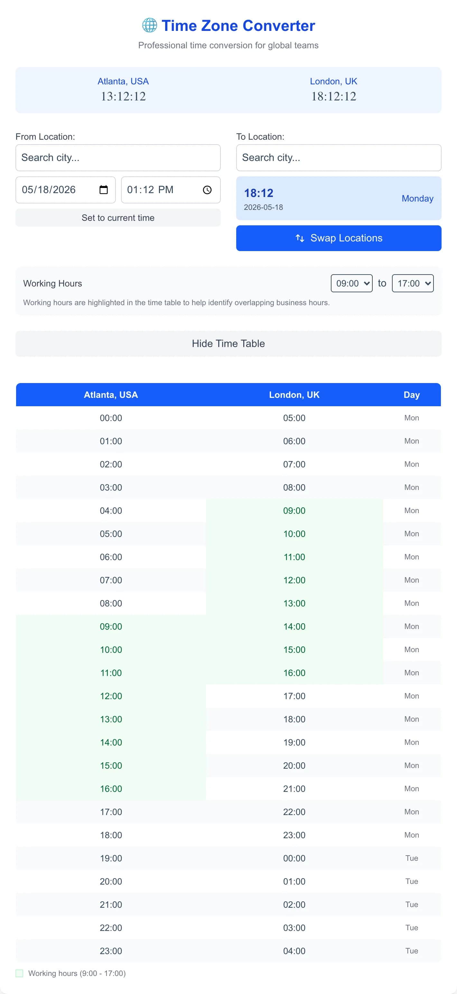This screenshot has width=457, height=994.
Task: Click London 17:00 cell
Action: (294, 696)
